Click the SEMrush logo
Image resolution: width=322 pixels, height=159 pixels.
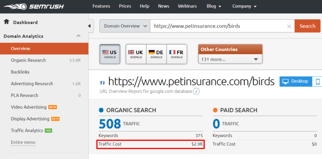(x=34, y=6)
